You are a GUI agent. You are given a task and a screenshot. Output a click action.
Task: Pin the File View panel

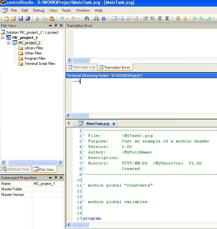click(x=56, y=26)
